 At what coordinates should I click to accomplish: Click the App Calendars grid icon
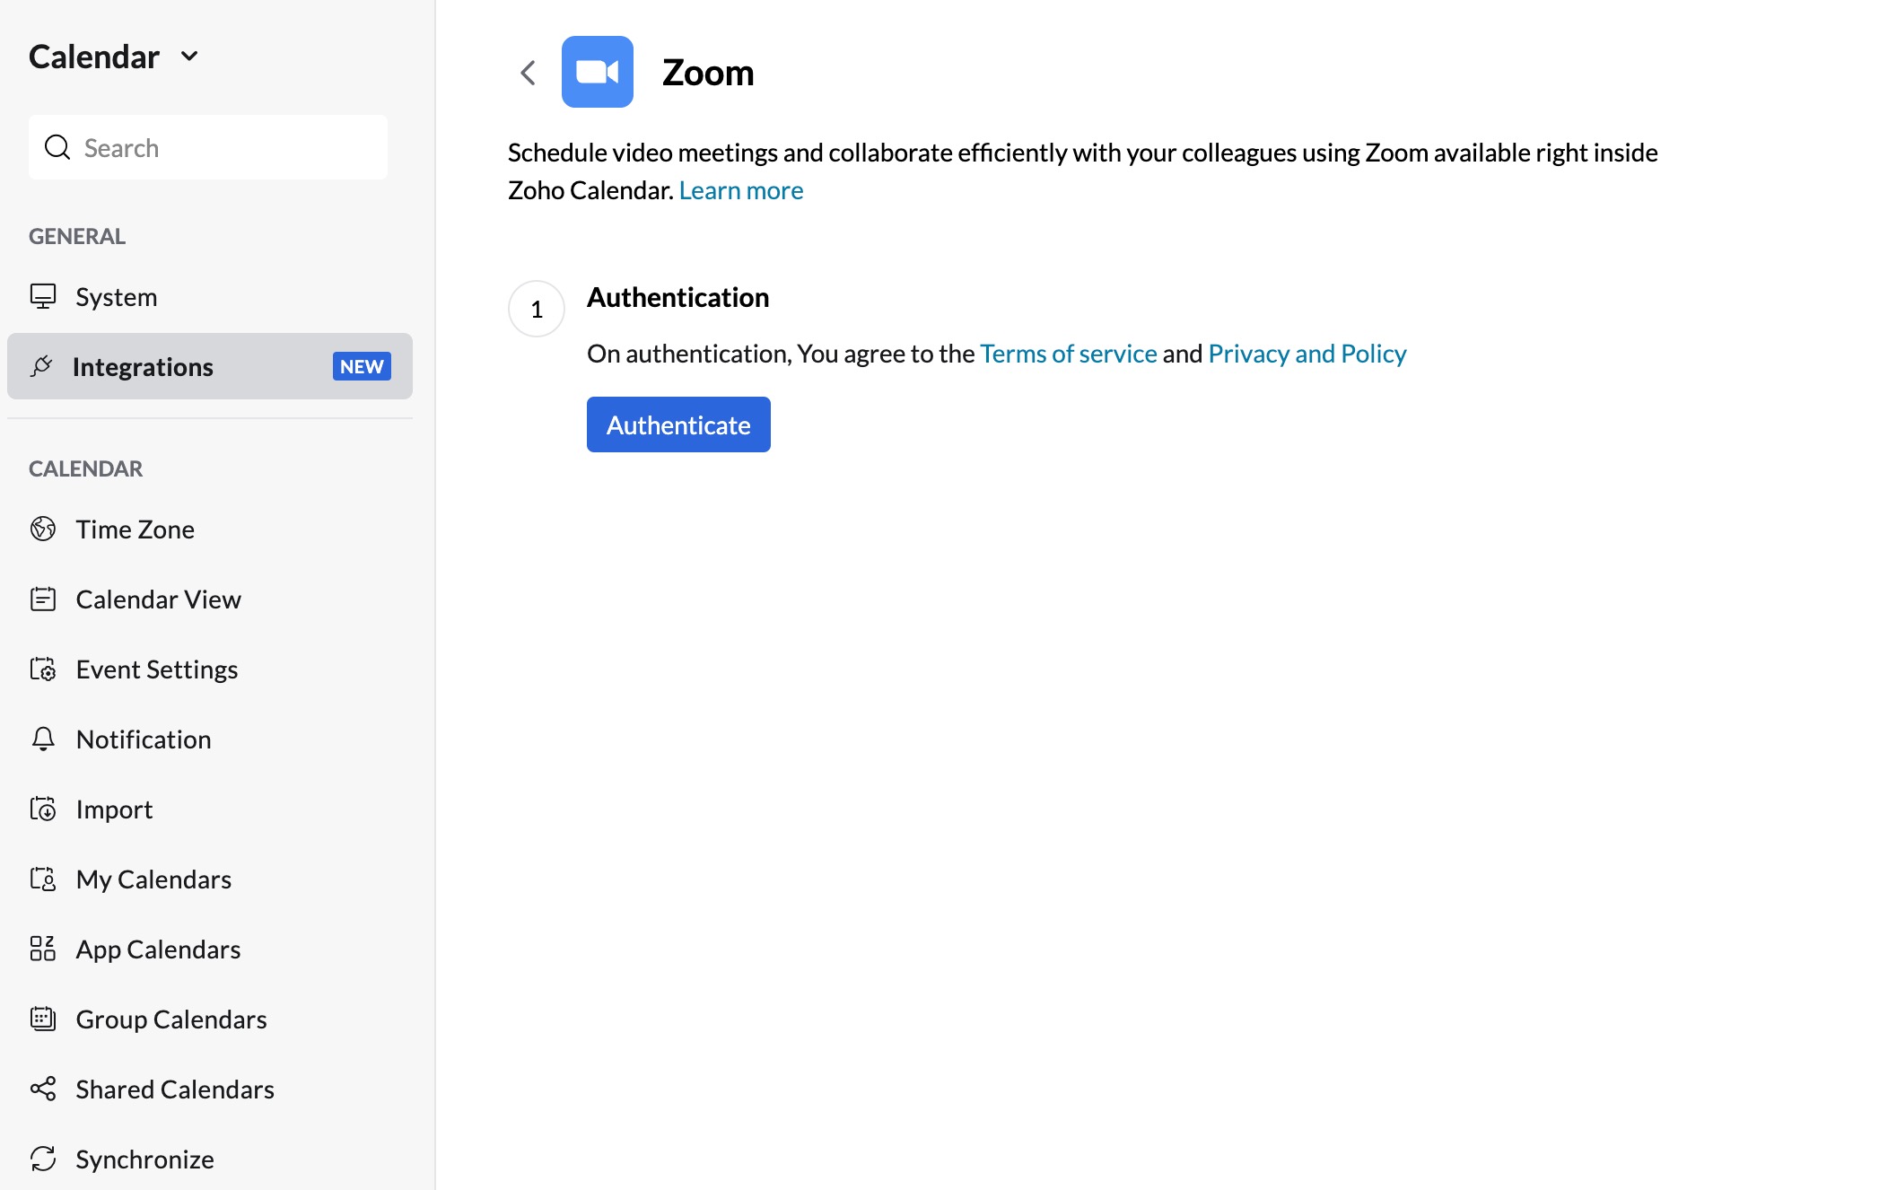[43, 949]
